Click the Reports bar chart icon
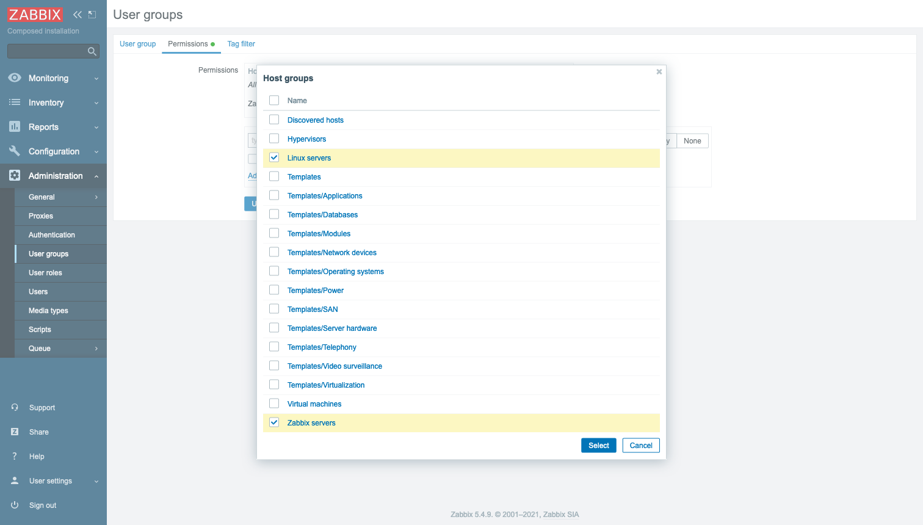 (15, 126)
